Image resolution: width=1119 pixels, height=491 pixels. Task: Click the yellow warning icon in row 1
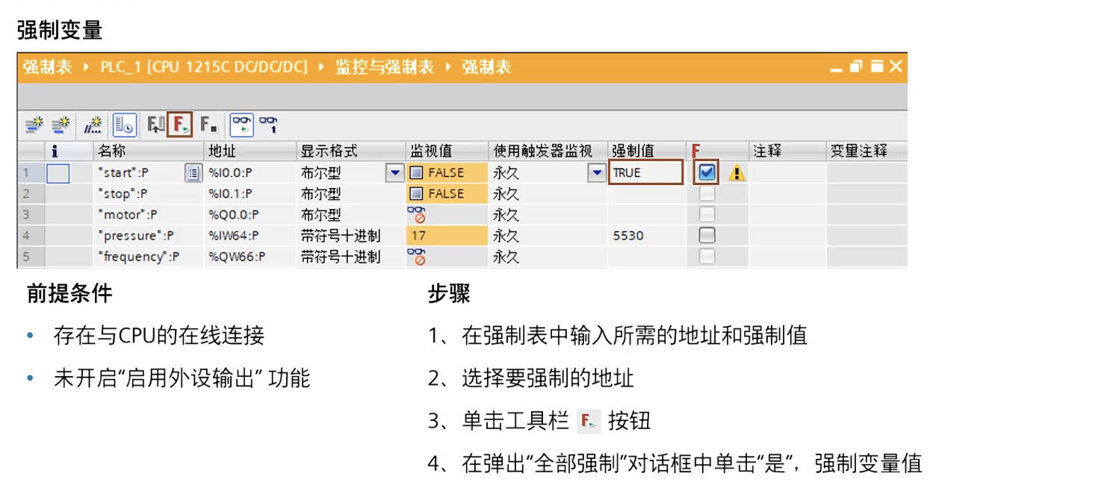point(737,174)
